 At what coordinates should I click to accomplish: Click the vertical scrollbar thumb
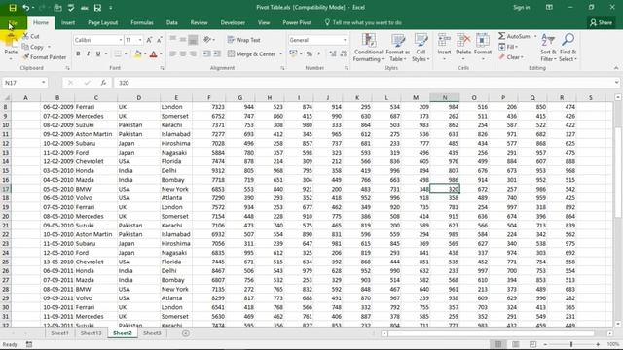coord(617,172)
